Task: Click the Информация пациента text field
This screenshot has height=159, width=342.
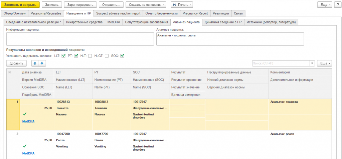Action: 79,38
